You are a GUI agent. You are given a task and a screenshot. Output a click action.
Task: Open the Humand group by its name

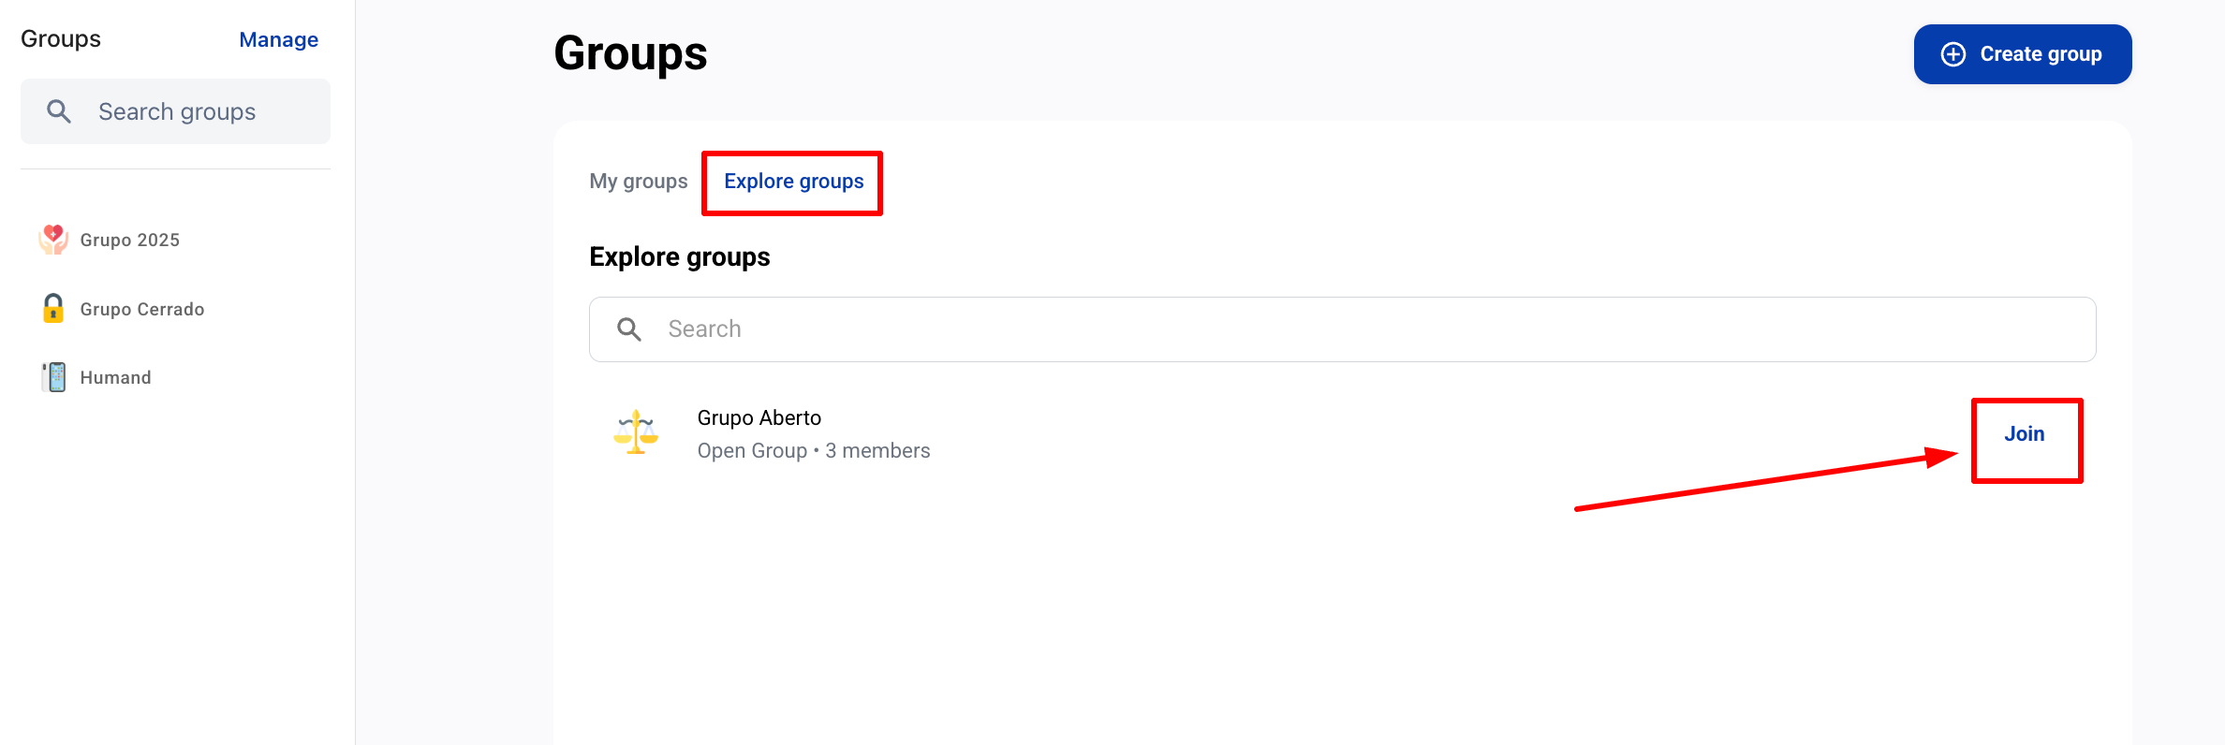pos(115,377)
